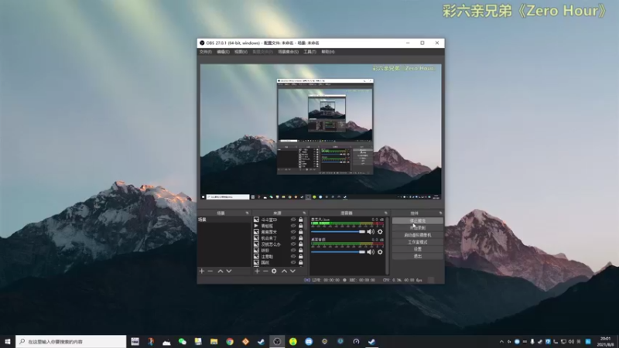Viewport: 619px width, 348px height.
Task: Click the OBS Studio taskbar icon
Action: 277,341
